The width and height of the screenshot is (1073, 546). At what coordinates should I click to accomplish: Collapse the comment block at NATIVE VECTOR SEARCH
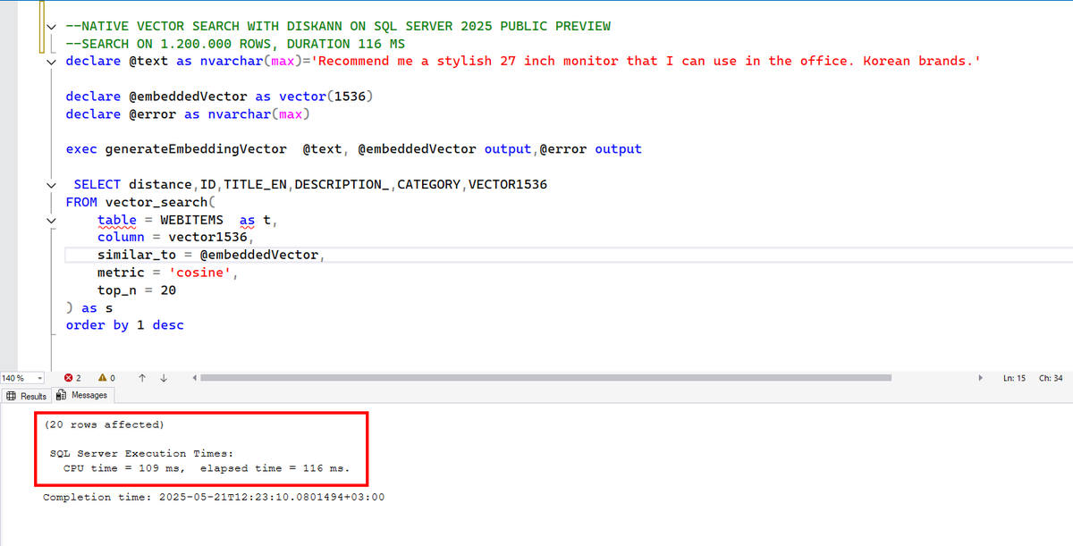click(53, 26)
